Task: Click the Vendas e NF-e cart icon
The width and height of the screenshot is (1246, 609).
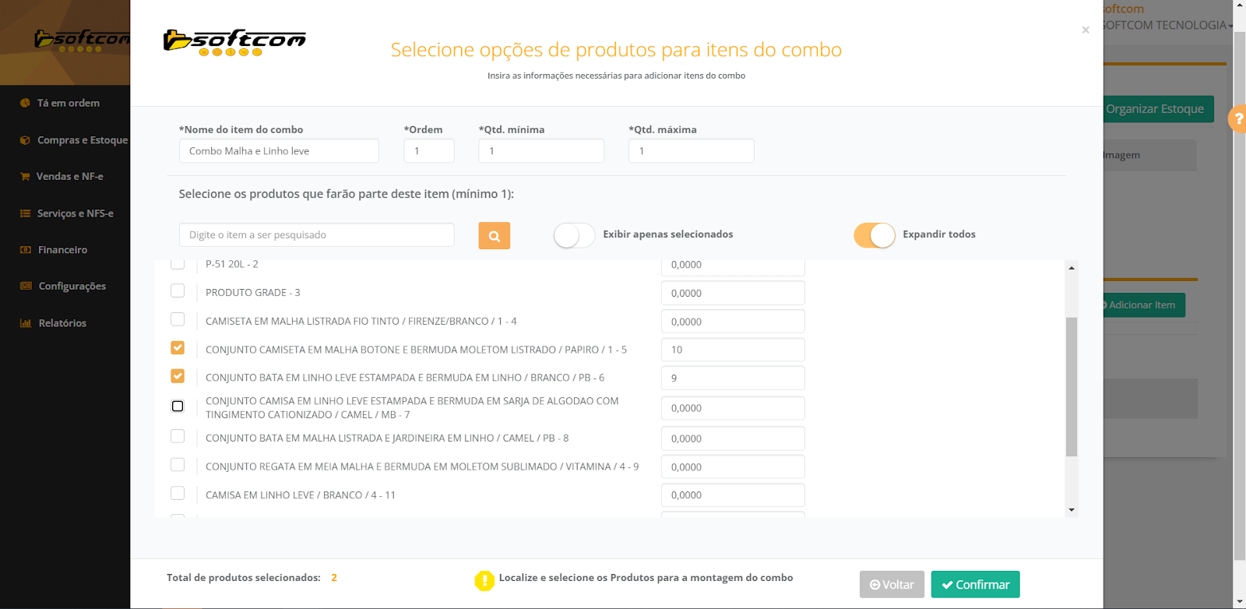Action: click(x=25, y=177)
